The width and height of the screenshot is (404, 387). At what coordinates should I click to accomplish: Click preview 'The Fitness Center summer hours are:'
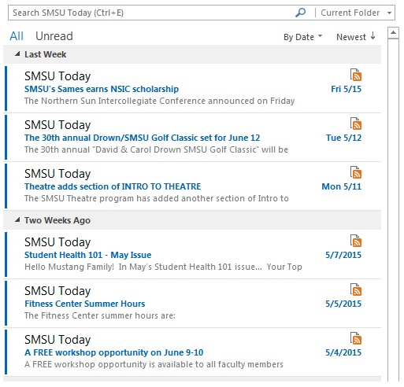click(100, 315)
